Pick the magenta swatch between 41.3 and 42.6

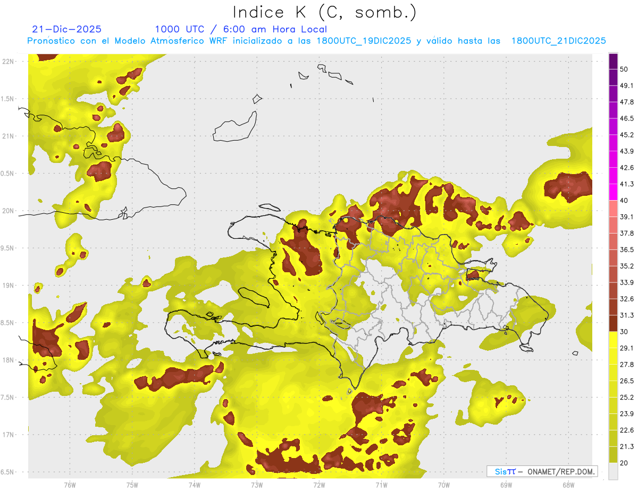(x=613, y=176)
